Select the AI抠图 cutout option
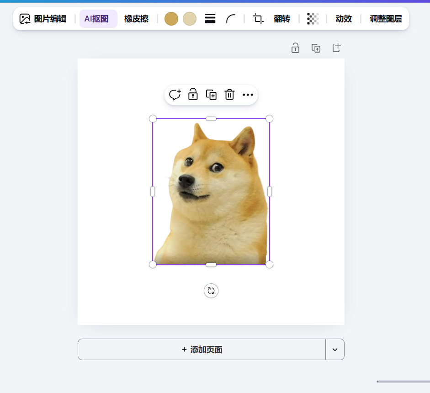430x393 pixels. tap(98, 19)
